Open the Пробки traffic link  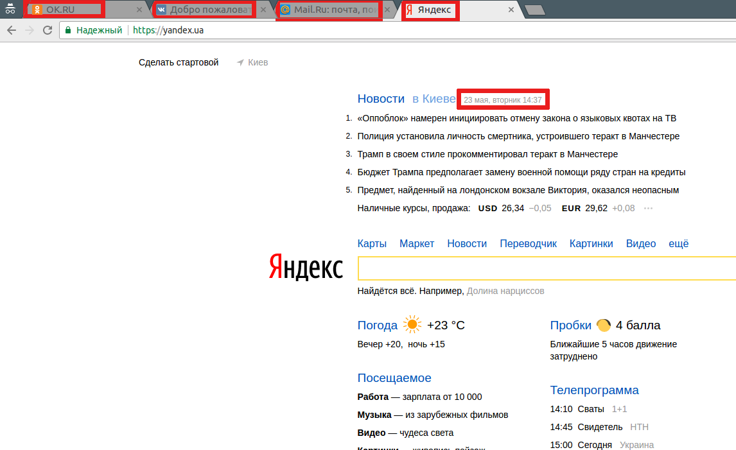point(571,325)
